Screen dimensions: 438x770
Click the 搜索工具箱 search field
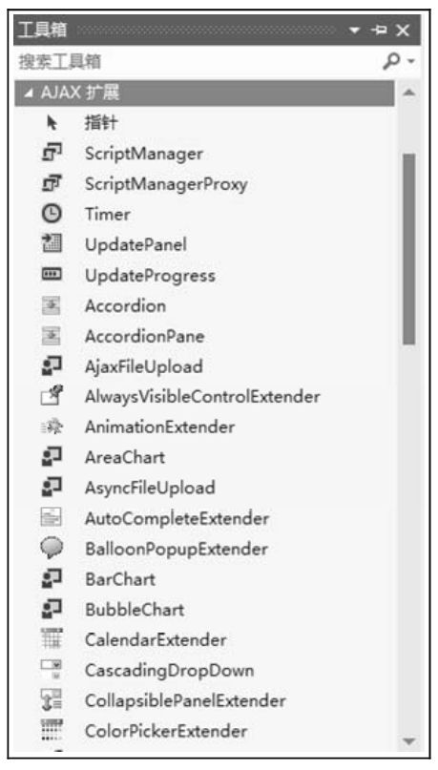(x=197, y=61)
